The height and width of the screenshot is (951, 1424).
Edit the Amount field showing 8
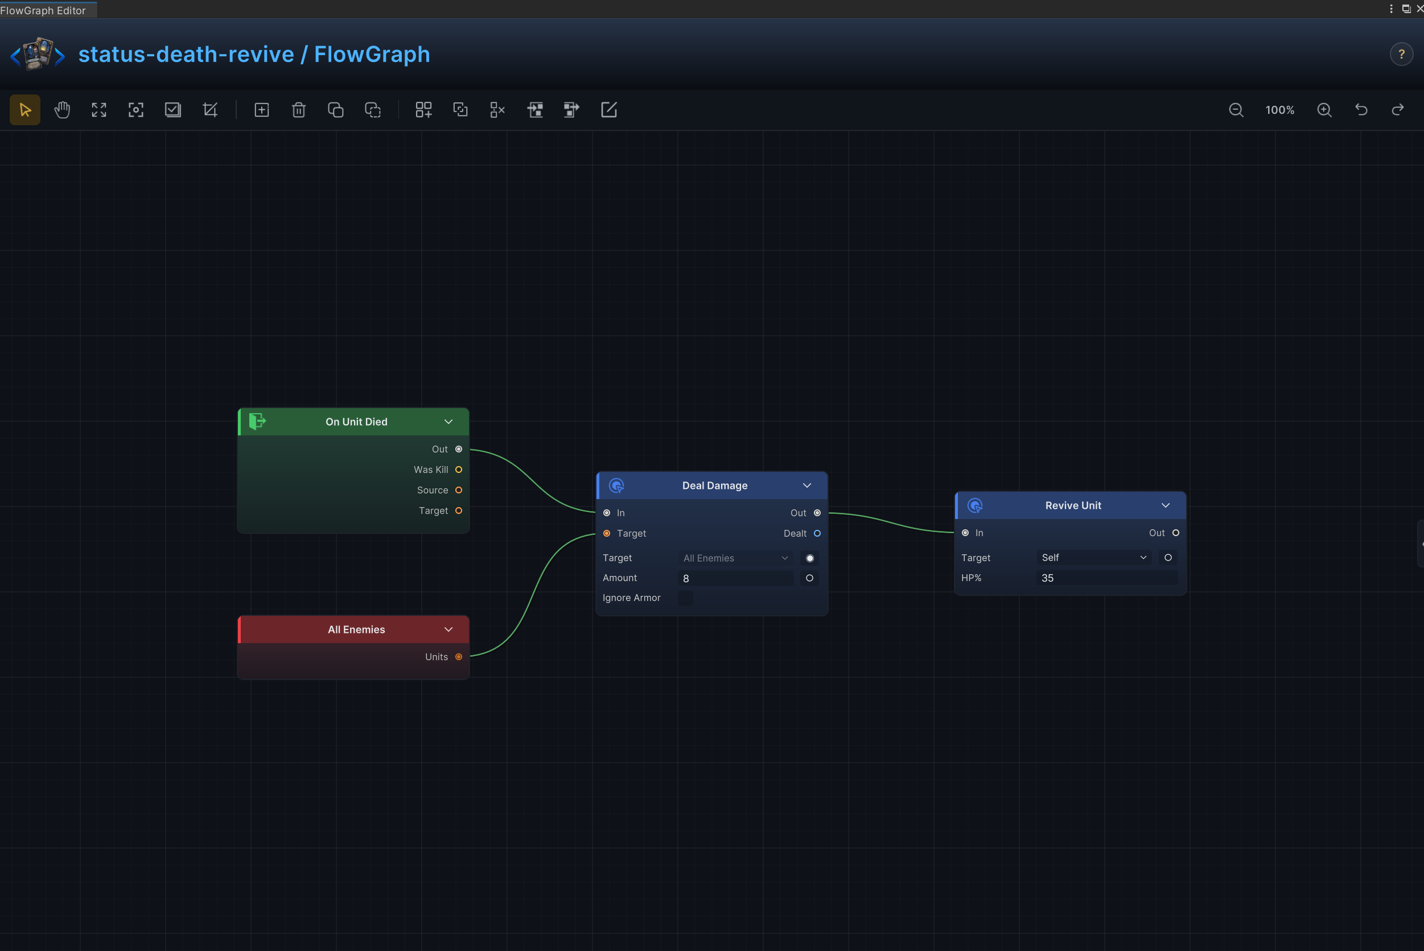736,578
